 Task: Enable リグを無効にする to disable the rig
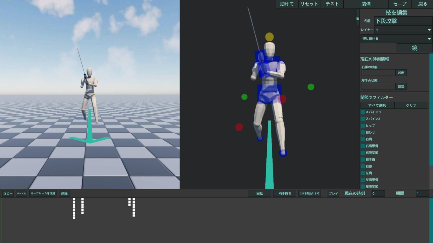pos(310,193)
